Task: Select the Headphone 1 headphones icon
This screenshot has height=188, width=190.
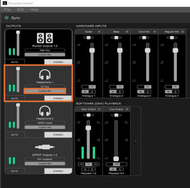Action: 45,75
